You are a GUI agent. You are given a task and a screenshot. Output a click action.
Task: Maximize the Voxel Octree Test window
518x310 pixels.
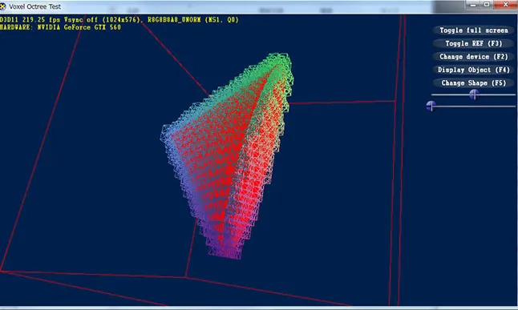coord(487,5)
